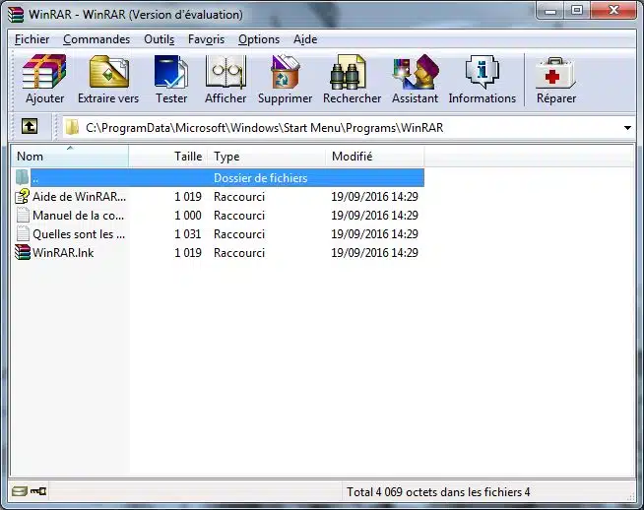Sort by the Type column header
This screenshot has height=510, width=644.
click(x=266, y=156)
